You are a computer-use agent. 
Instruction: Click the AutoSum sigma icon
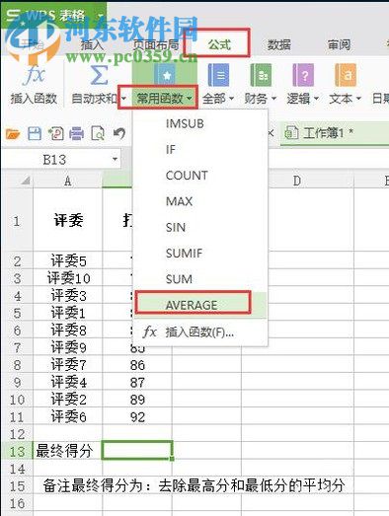pyautogui.click(x=99, y=75)
